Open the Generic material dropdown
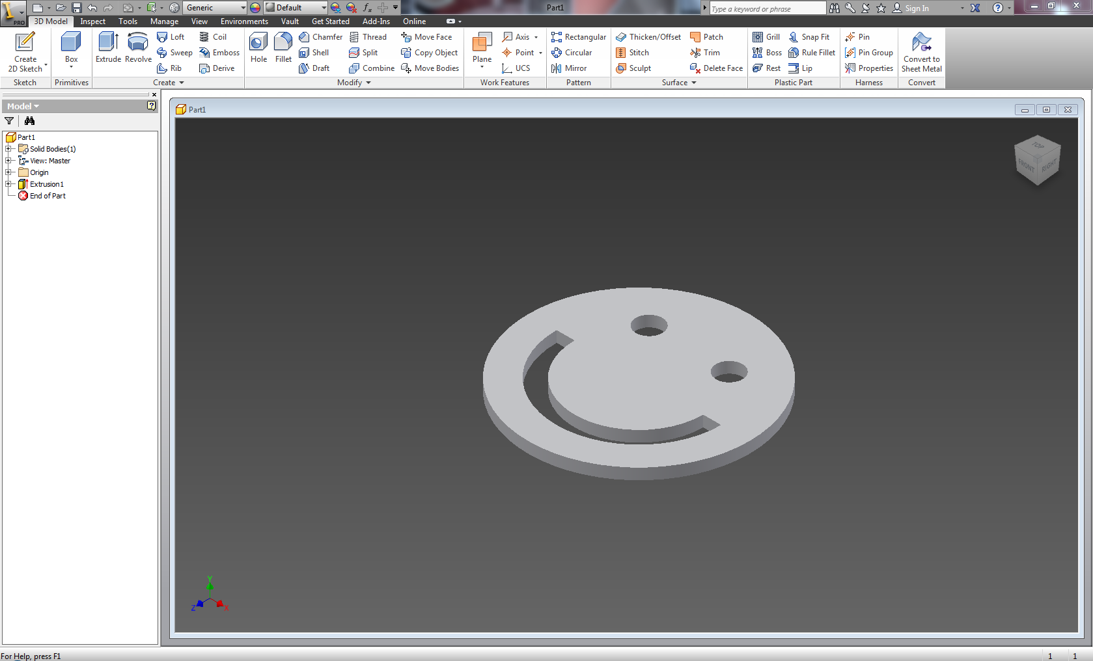 pos(243,8)
